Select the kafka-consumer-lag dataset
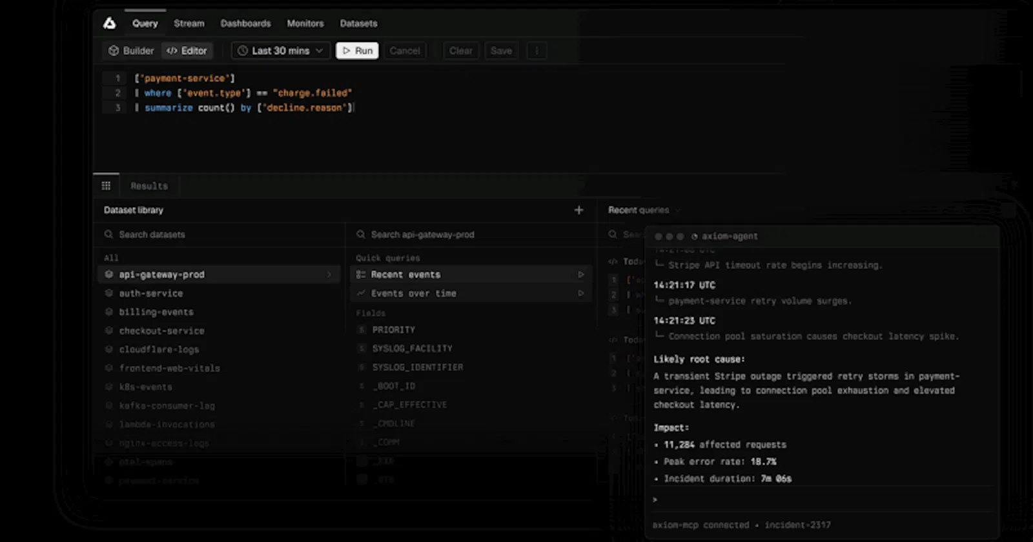 click(x=218, y=405)
